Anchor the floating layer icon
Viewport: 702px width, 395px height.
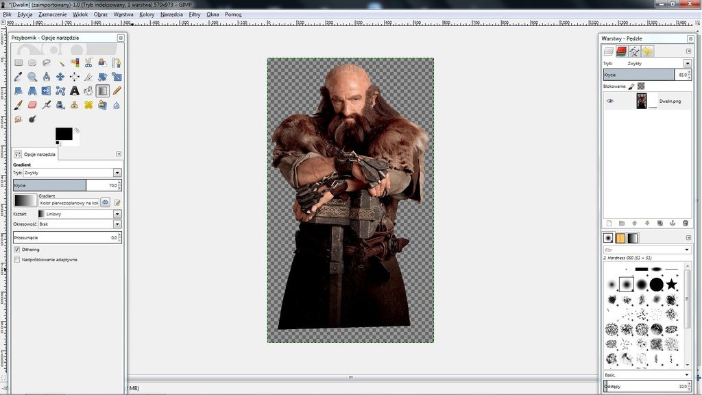tap(673, 223)
